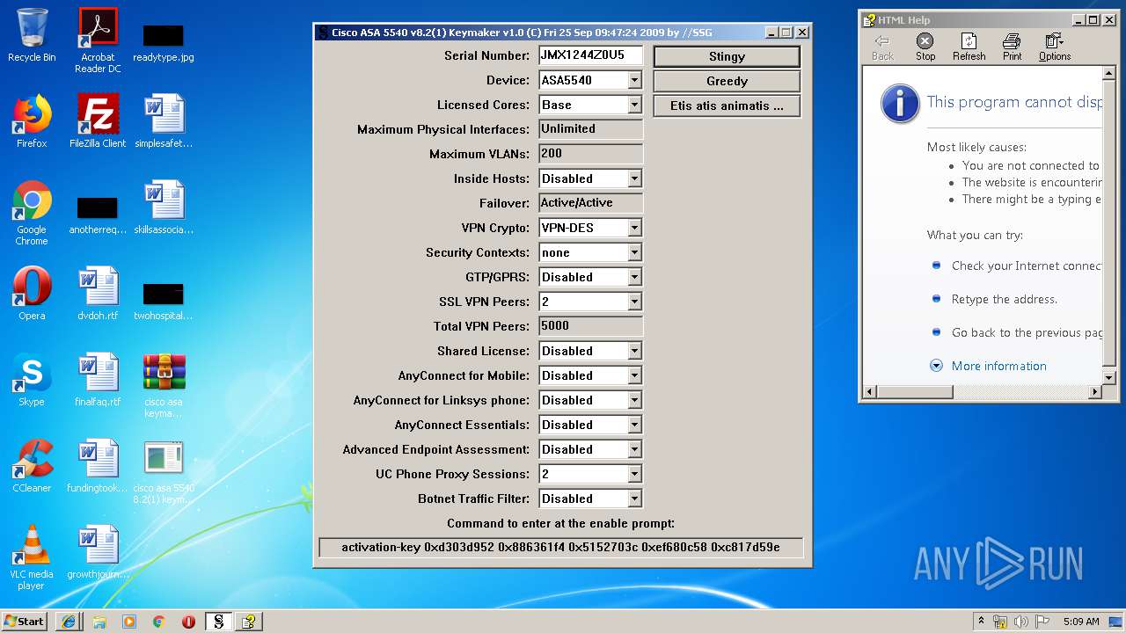Open fundingtook... Word document
This screenshot has width=1126, height=633.
(x=98, y=466)
